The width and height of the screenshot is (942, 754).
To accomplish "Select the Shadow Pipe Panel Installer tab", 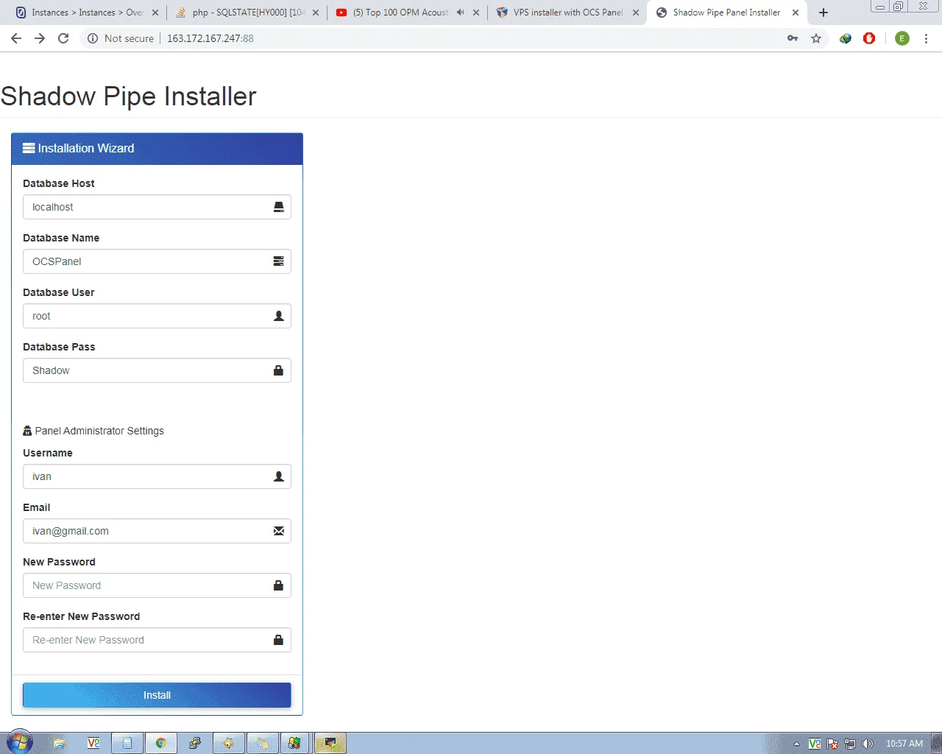I will click(726, 13).
